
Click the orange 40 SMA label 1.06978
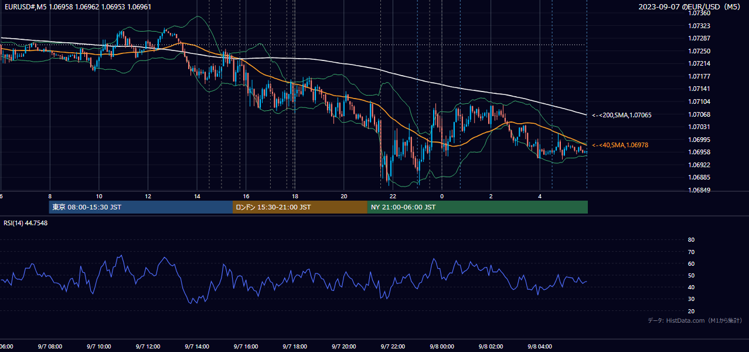point(620,145)
